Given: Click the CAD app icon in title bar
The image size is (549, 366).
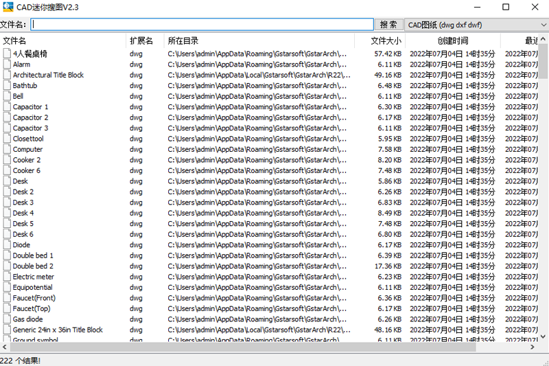Looking at the screenshot, I should (x=8, y=7).
